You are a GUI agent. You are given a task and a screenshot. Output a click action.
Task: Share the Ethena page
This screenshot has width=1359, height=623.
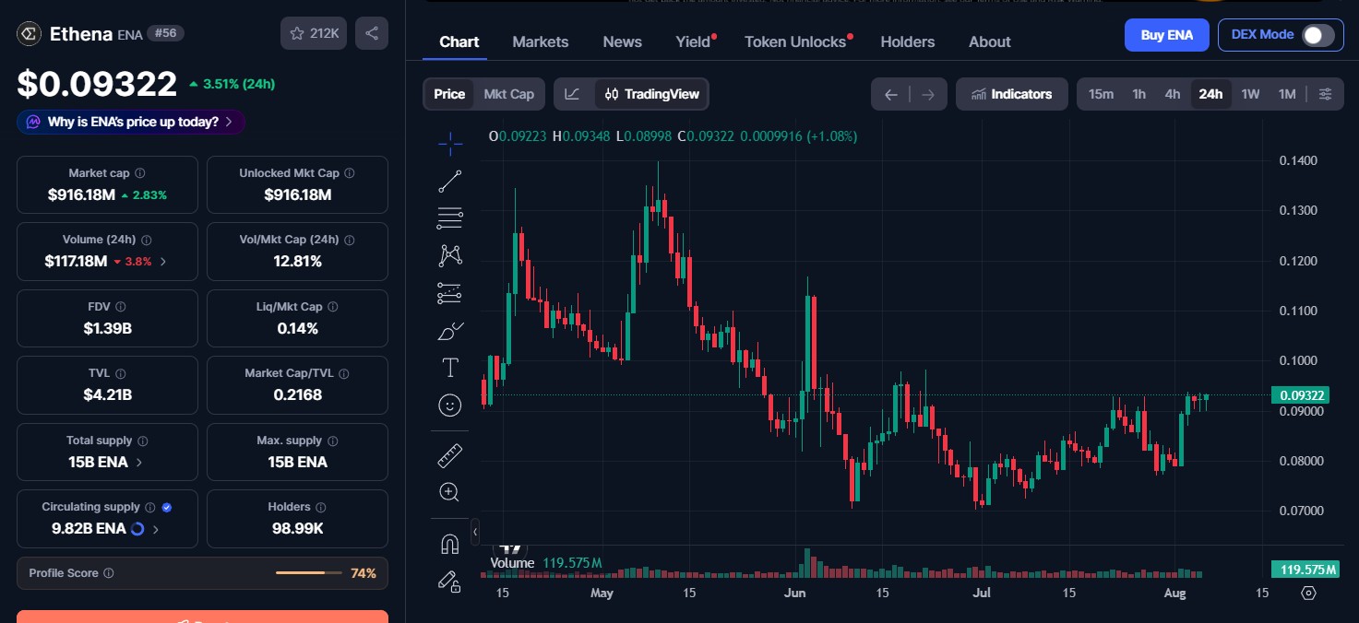point(372,33)
